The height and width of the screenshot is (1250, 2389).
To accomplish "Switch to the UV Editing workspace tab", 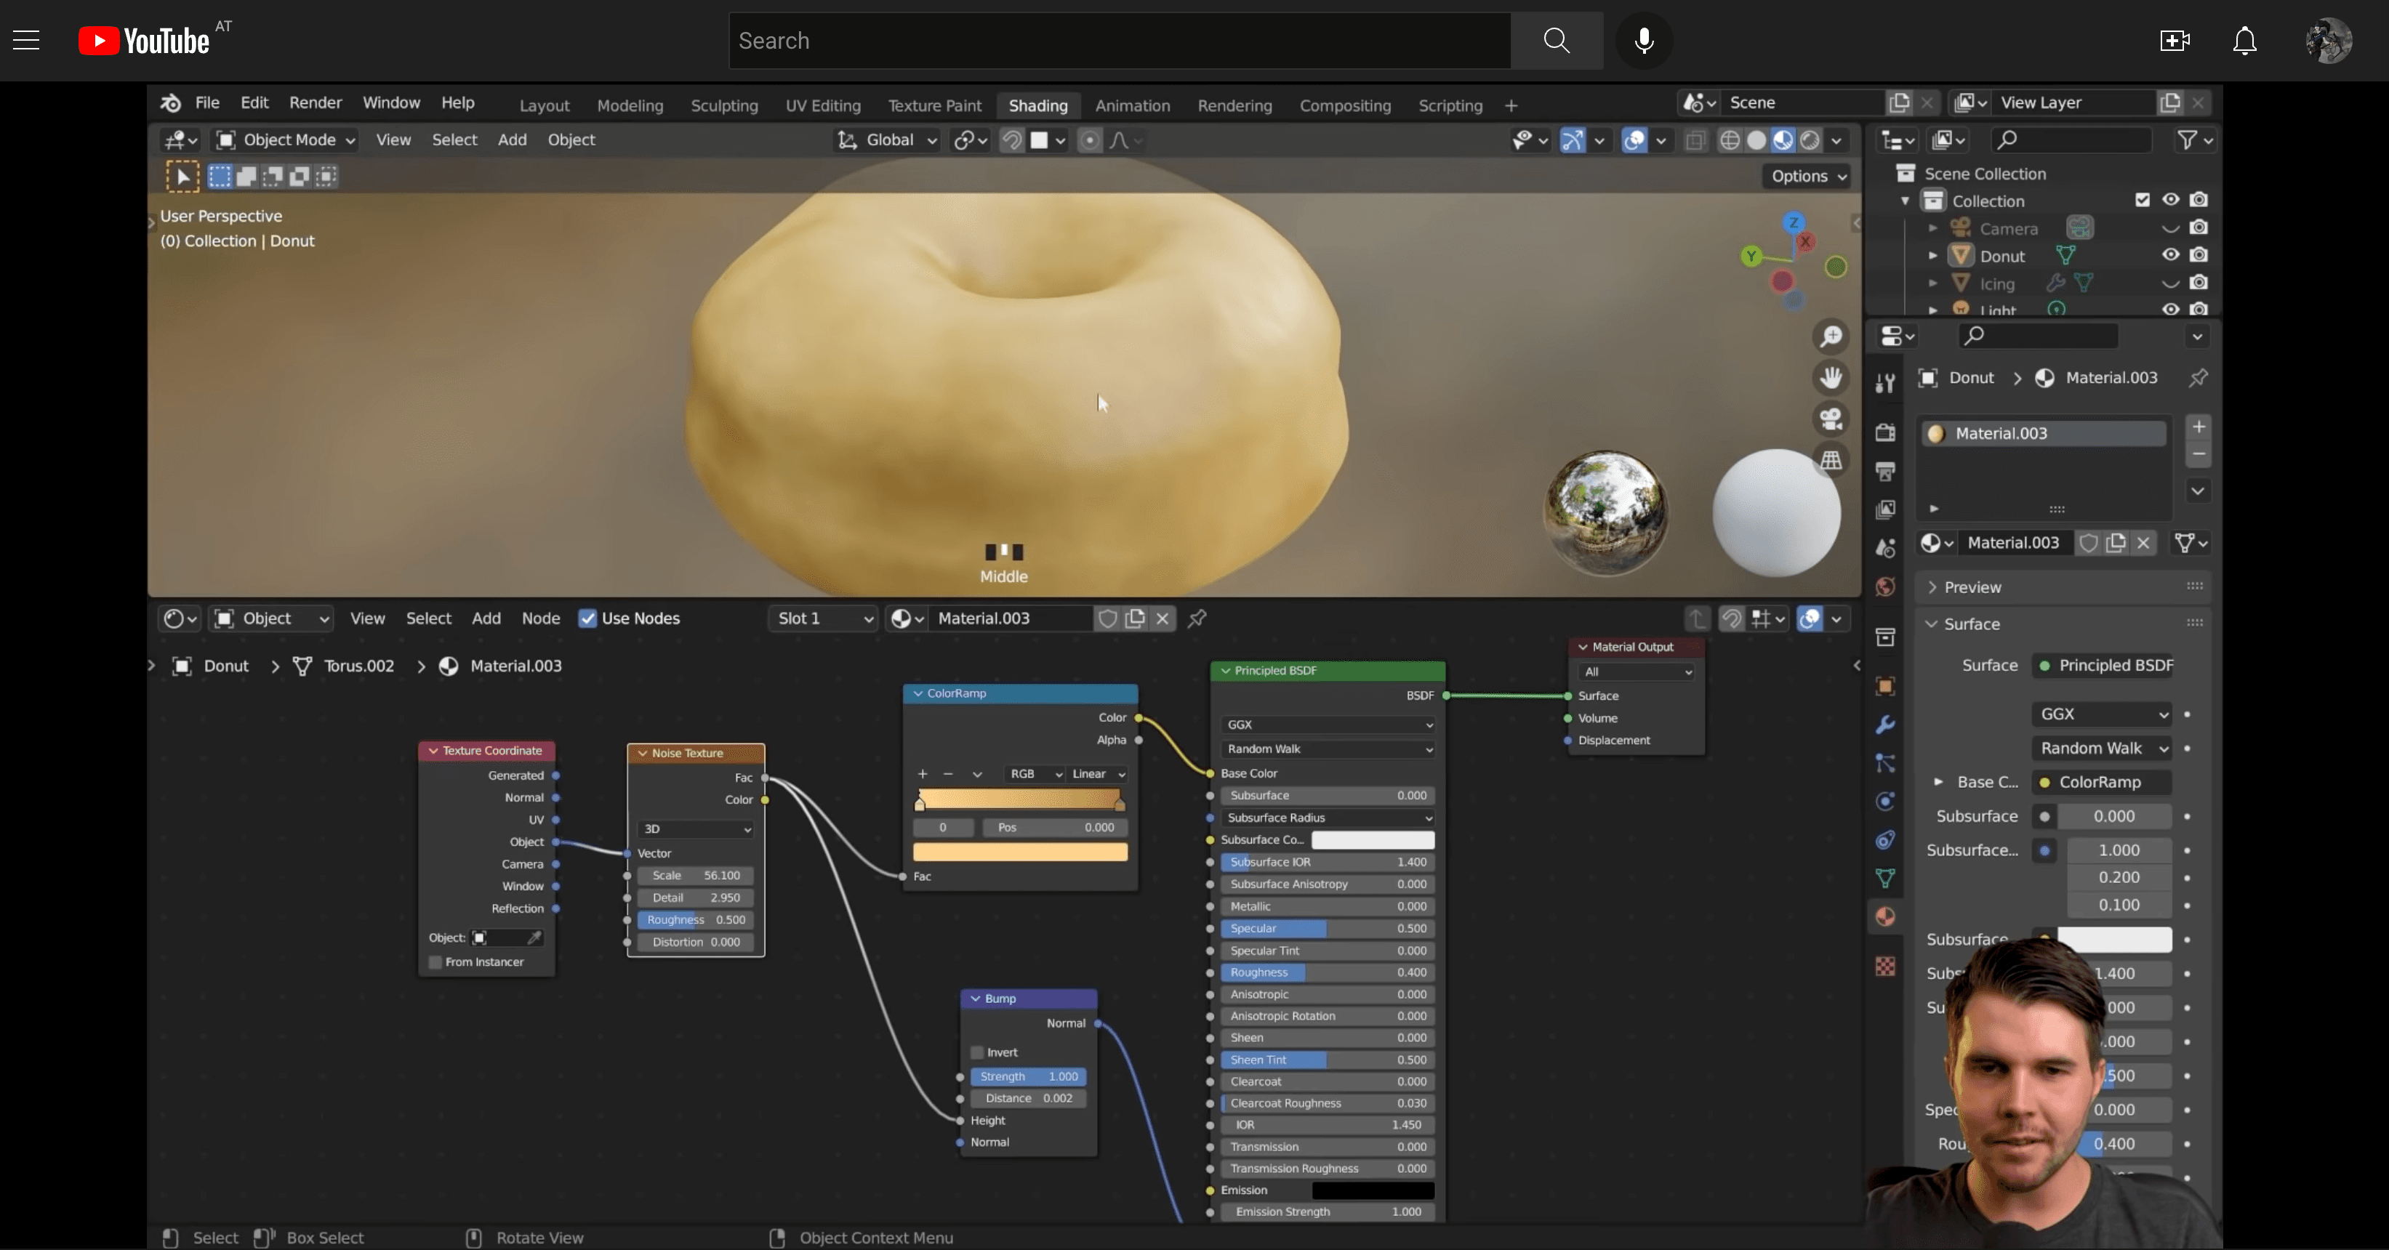I will click(822, 105).
